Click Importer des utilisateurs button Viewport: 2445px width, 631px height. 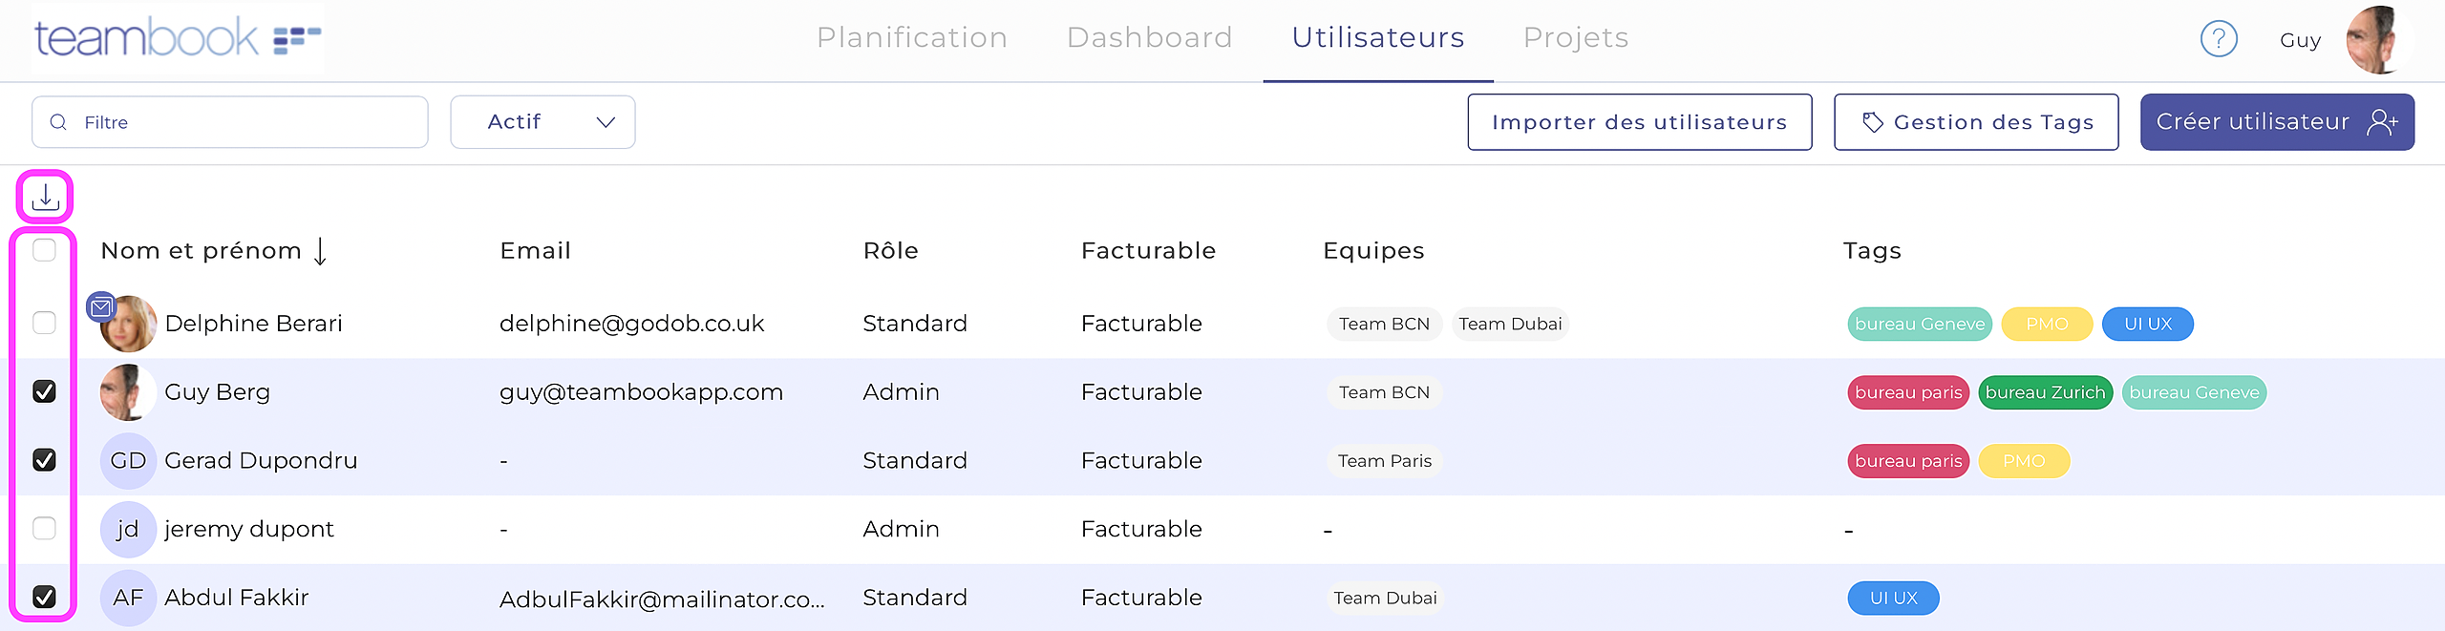tap(1640, 122)
